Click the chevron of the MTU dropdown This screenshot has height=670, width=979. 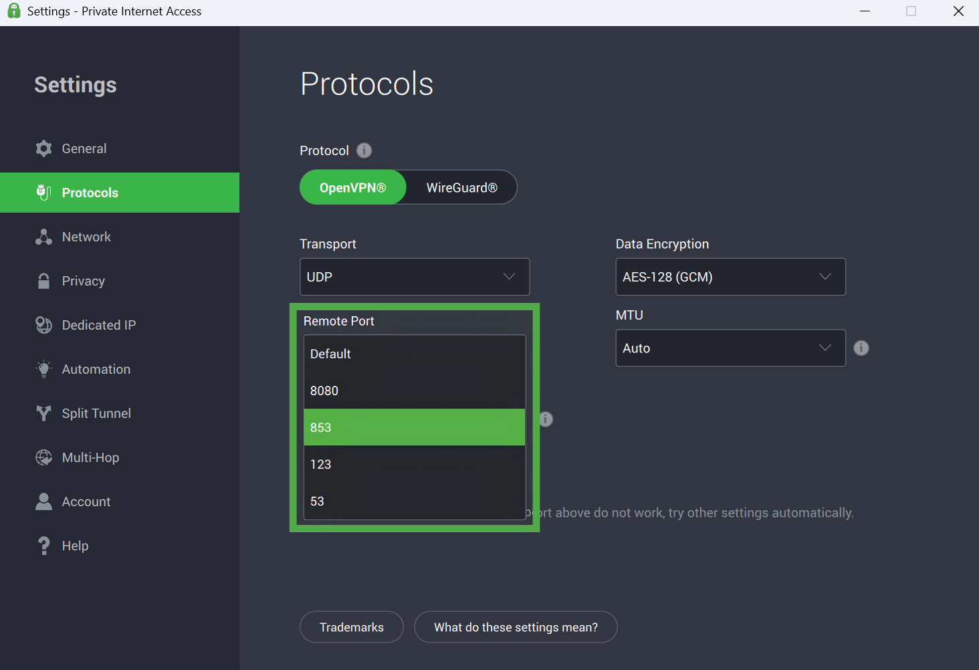[x=825, y=348]
